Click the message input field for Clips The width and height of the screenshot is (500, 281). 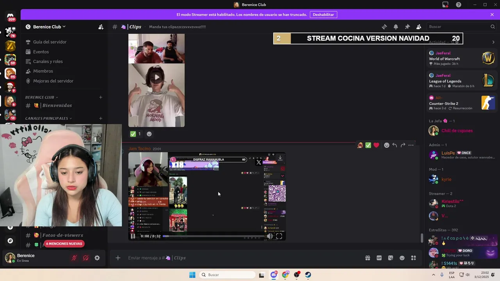click(x=242, y=258)
